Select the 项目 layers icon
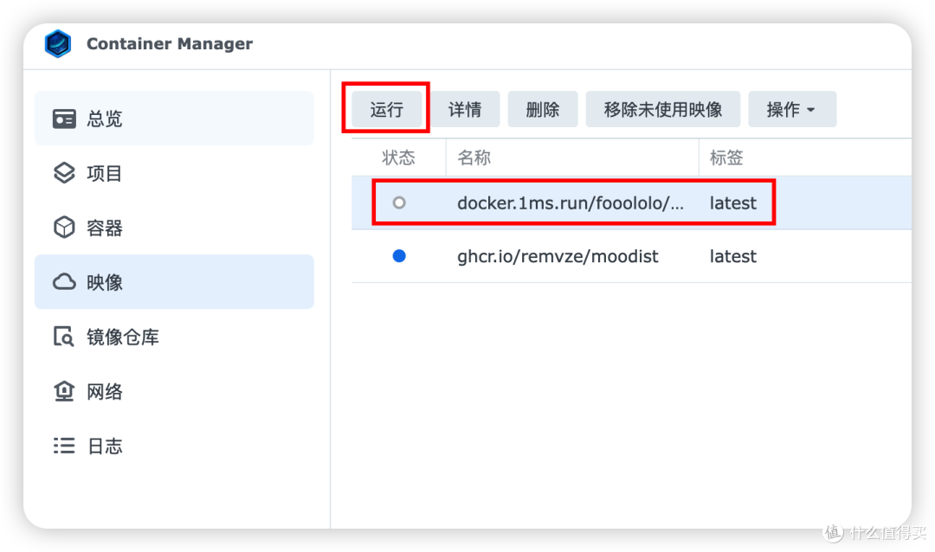This screenshot has width=935, height=552. click(64, 173)
